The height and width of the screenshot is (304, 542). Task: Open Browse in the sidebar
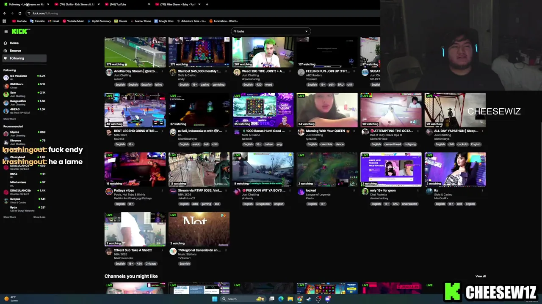pyautogui.click(x=15, y=51)
